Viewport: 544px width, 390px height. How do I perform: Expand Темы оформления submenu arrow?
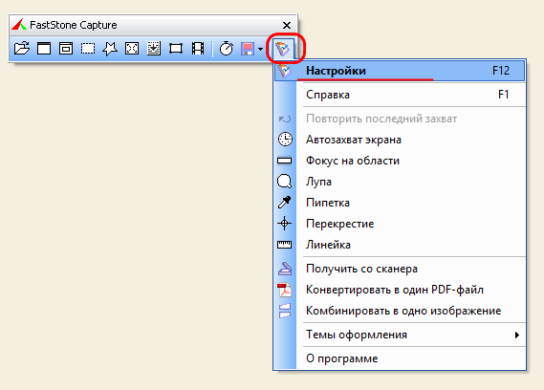[517, 335]
